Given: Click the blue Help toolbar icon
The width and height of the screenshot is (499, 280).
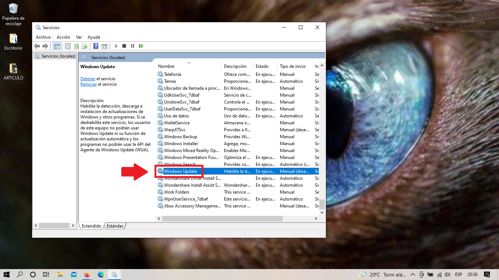Looking at the screenshot, I should click(96, 46).
